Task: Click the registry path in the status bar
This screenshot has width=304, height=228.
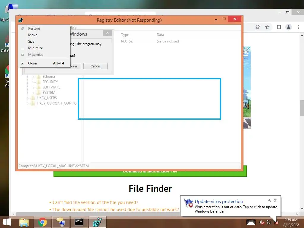Action: (54, 166)
